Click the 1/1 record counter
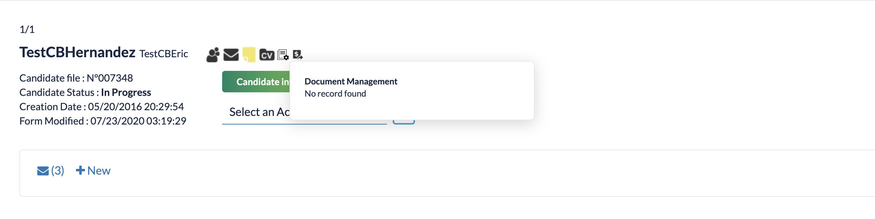 [27, 29]
